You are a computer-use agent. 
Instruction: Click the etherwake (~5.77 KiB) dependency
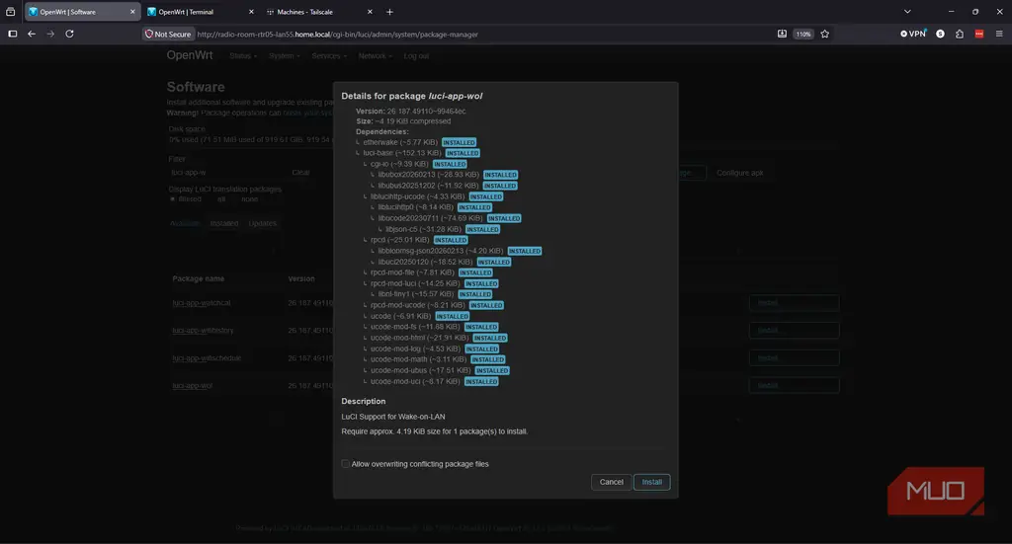click(400, 142)
